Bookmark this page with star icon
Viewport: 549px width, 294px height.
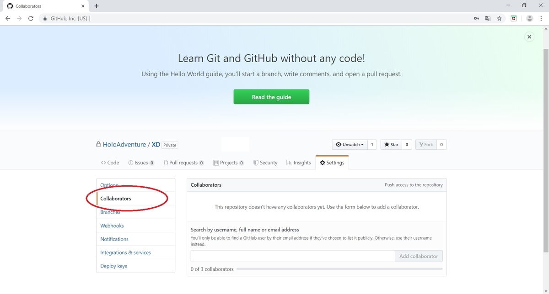pos(499,19)
